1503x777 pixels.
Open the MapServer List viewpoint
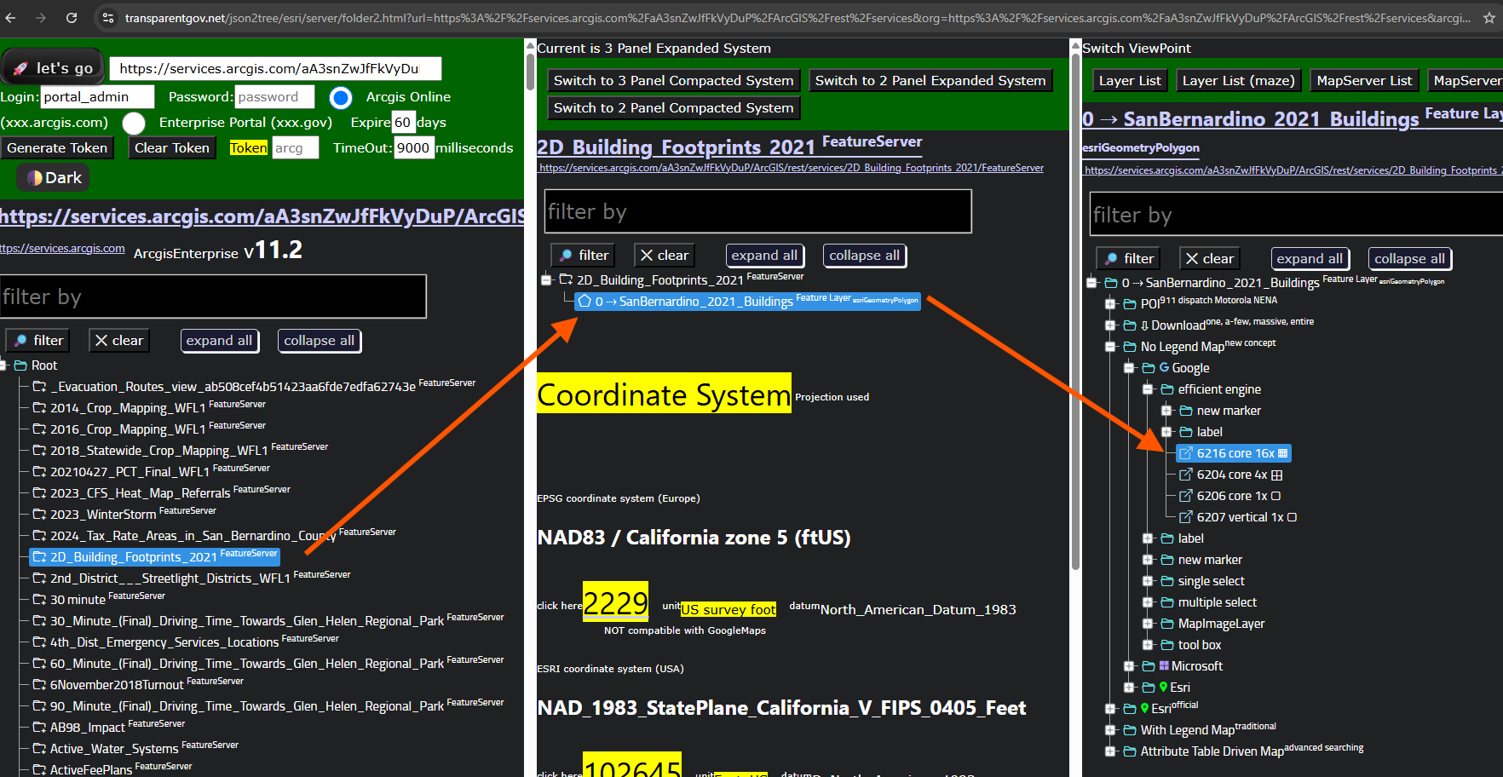1364,81
